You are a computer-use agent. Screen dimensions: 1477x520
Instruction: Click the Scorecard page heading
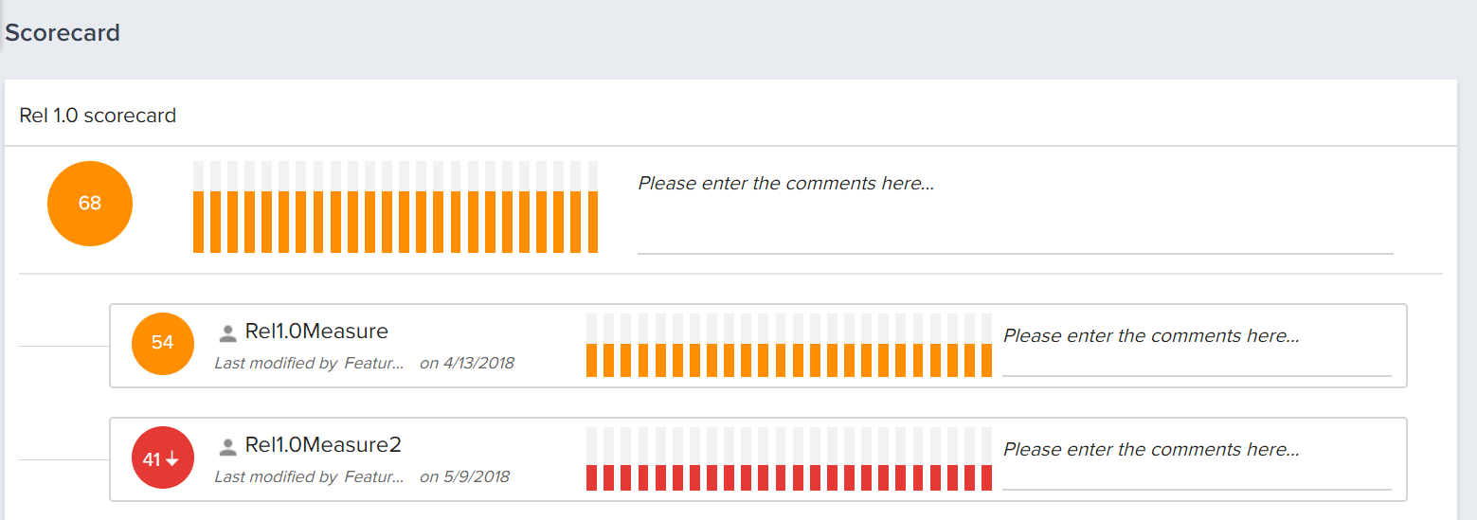(63, 33)
